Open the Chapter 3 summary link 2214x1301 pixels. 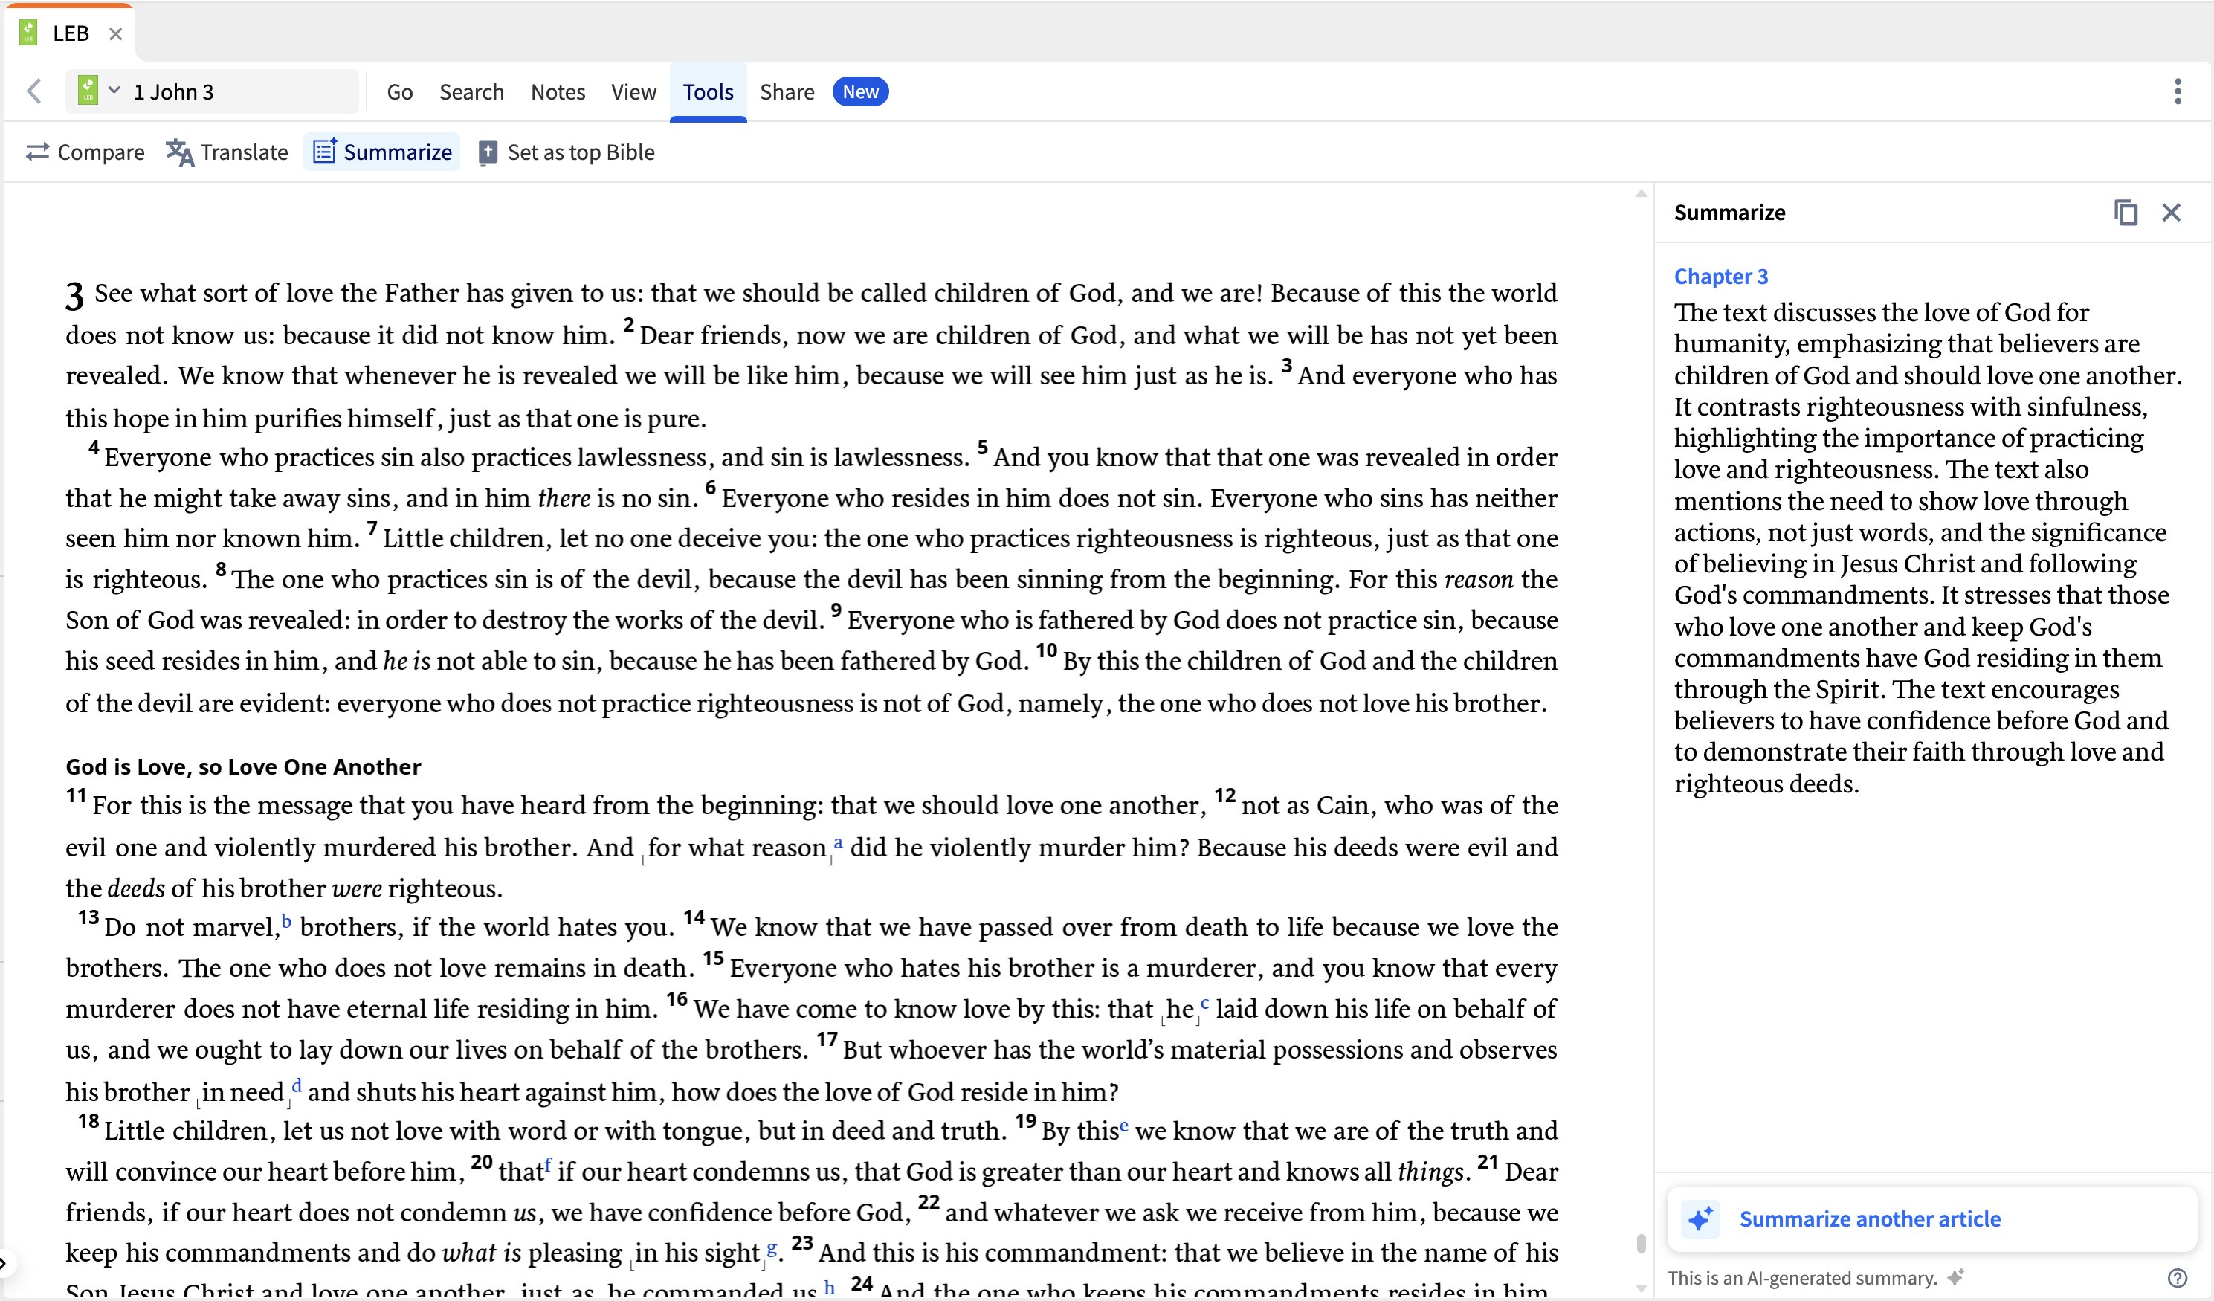[x=1720, y=277]
